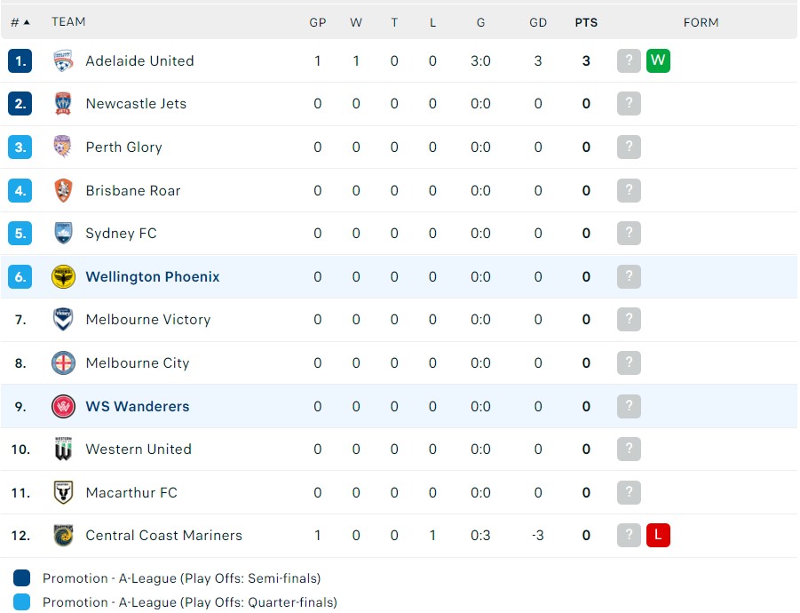Sort standings by GD column header
This screenshot has height=613, width=800.
point(538,22)
